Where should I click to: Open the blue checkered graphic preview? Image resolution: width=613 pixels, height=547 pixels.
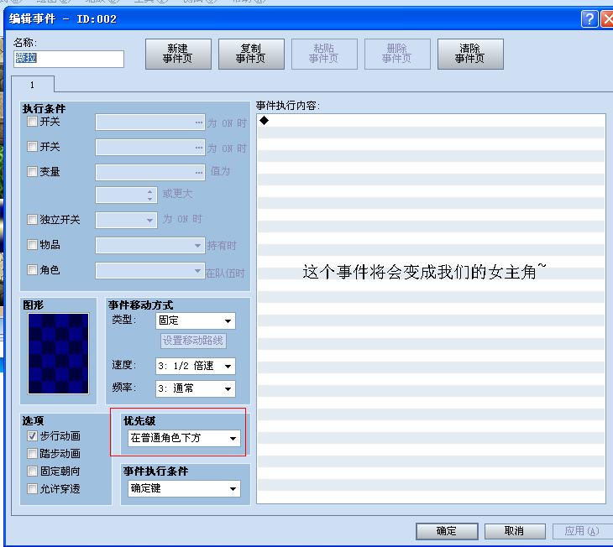(x=58, y=353)
